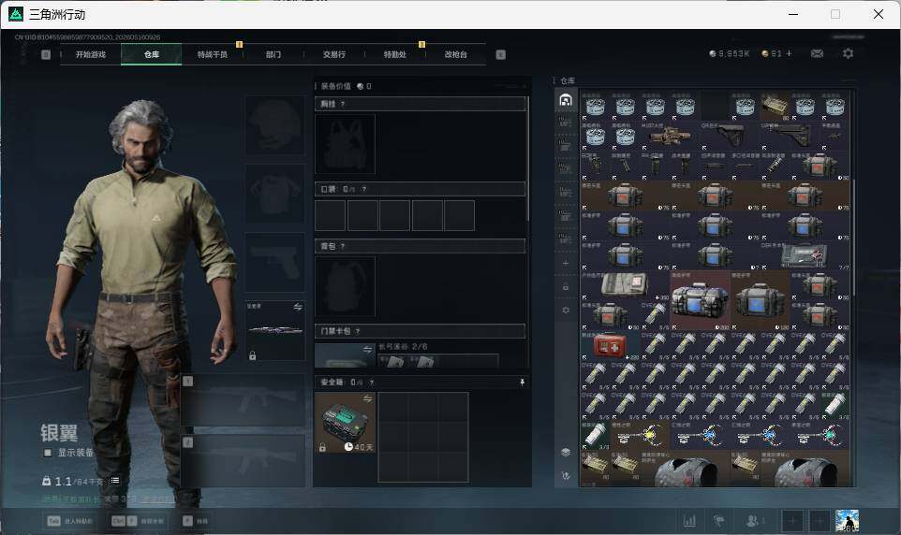Click the empty chest rig slot
Image resolution: width=901 pixels, height=535 pixels.
click(x=345, y=144)
